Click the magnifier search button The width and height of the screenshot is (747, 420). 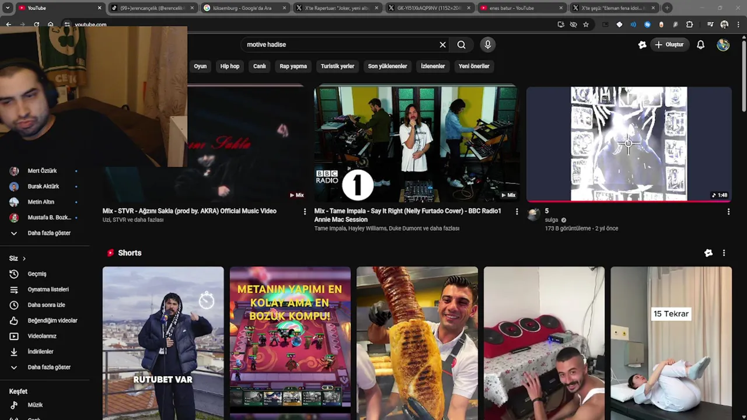point(462,45)
